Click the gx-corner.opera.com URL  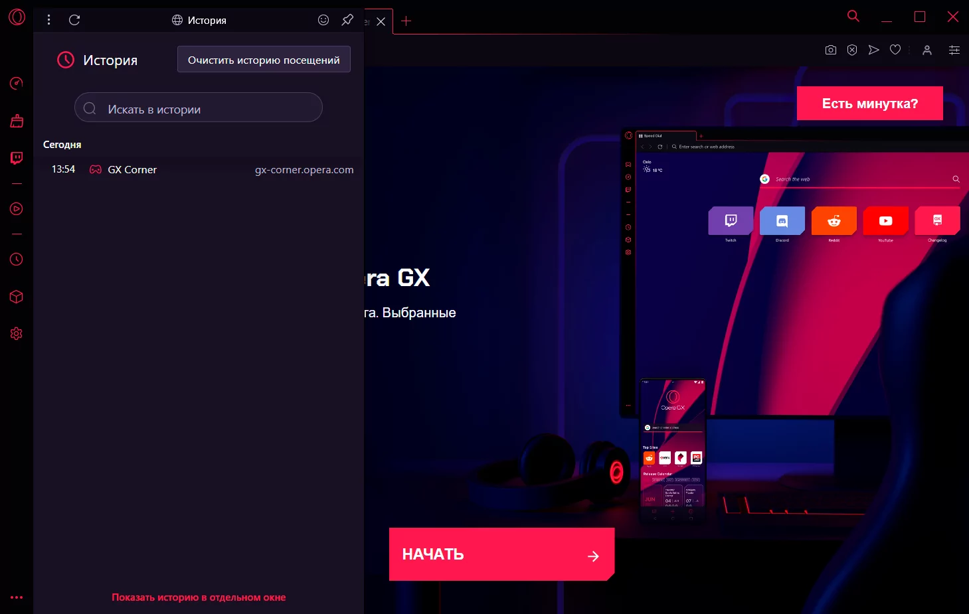pyautogui.click(x=304, y=170)
